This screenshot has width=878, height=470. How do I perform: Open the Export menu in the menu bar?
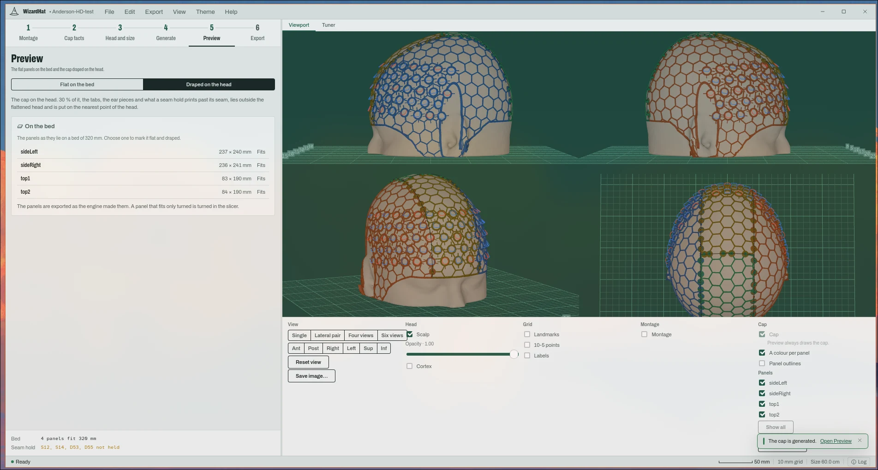click(154, 12)
